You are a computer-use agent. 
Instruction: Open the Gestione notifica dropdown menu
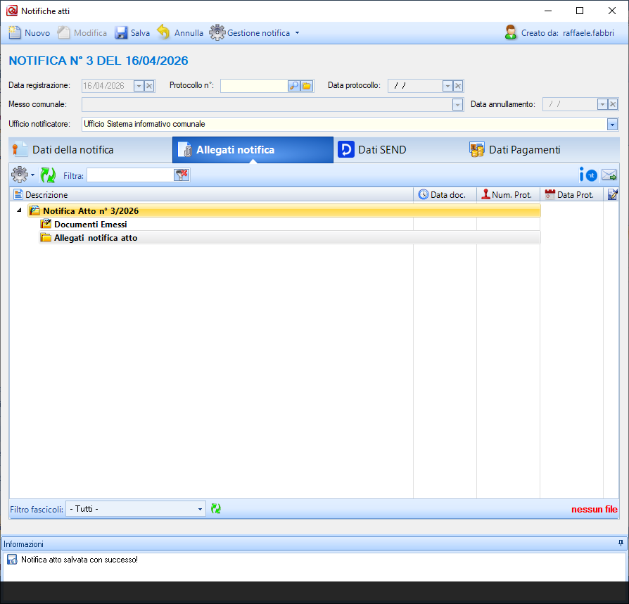[x=254, y=33]
